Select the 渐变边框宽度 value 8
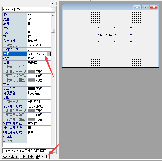The height and width of the screenshot is (161, 162). (39, 67)
